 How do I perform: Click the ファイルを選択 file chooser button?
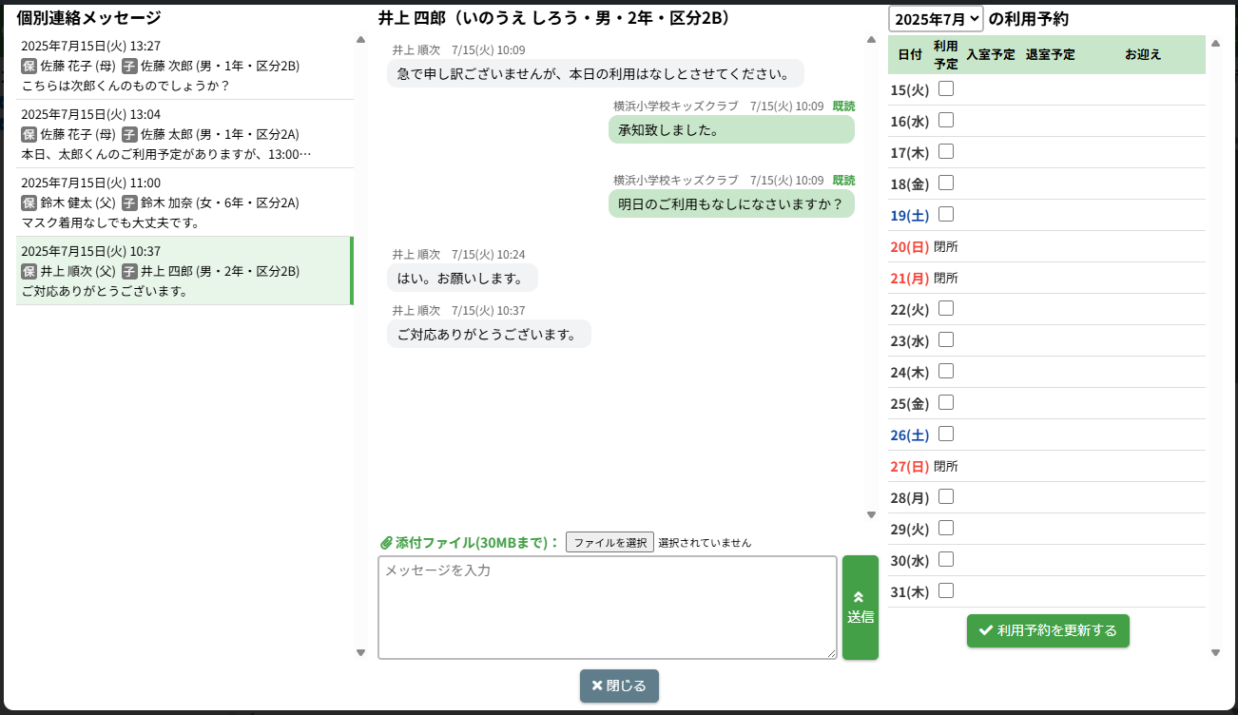609,543
